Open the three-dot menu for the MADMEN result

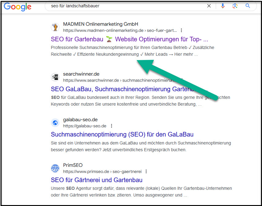click(181, 30)
